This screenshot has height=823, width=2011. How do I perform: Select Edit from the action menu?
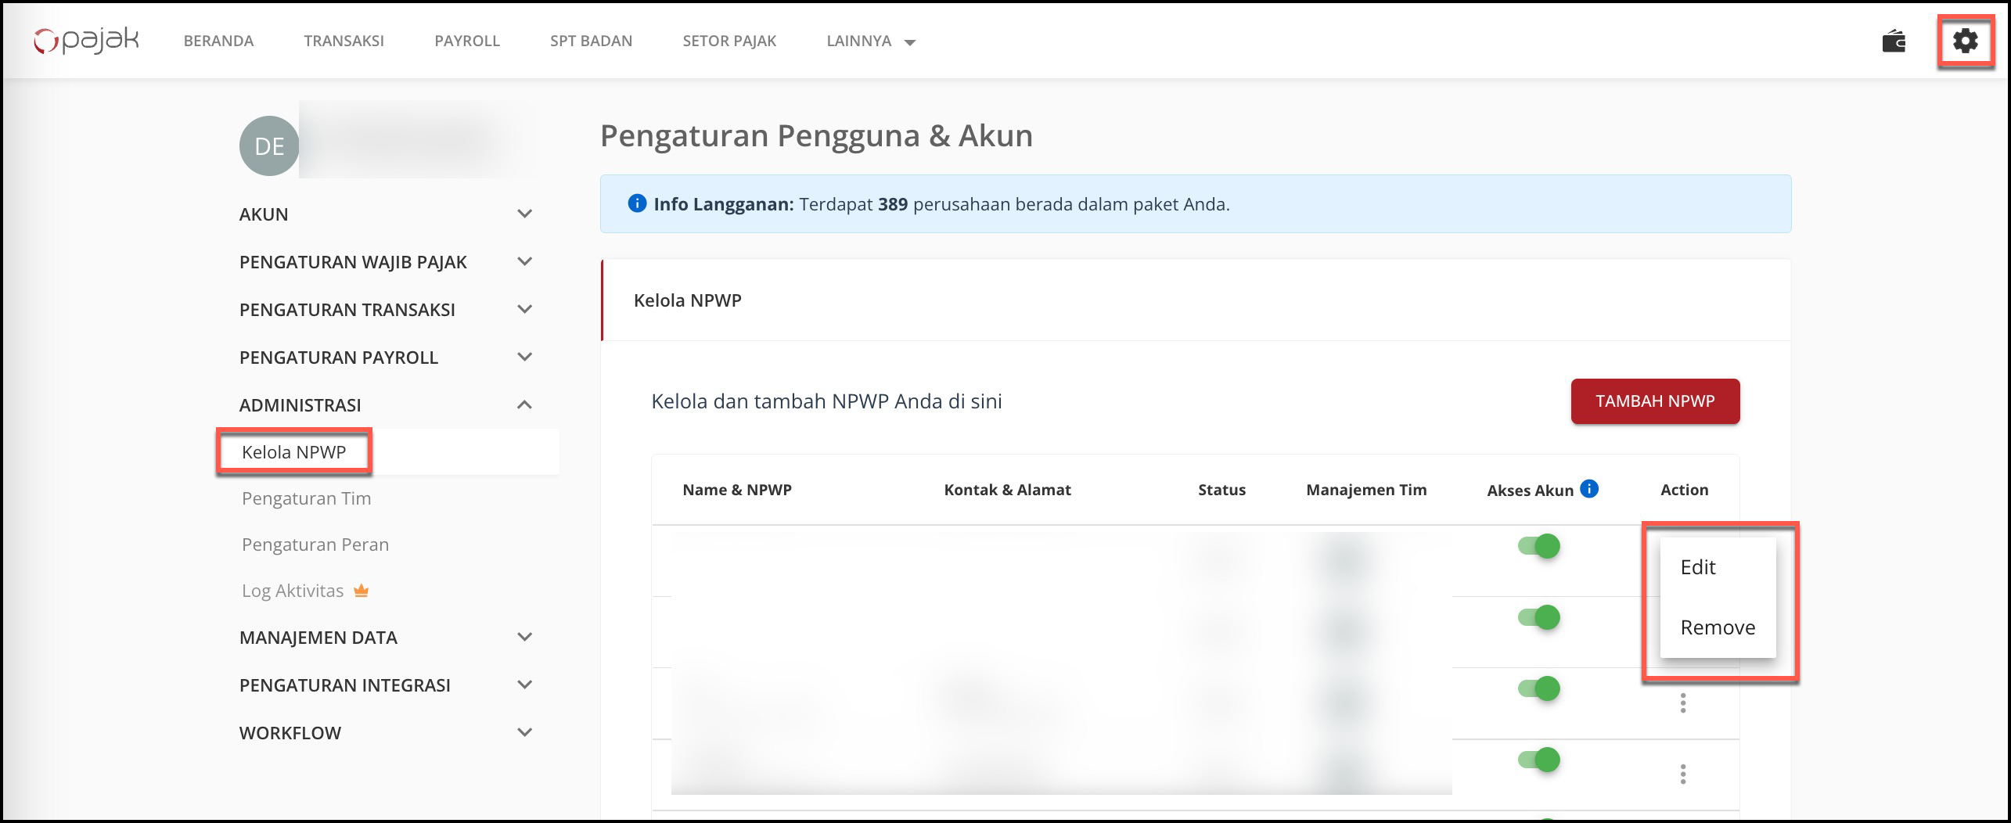(x=1697, y=567)
